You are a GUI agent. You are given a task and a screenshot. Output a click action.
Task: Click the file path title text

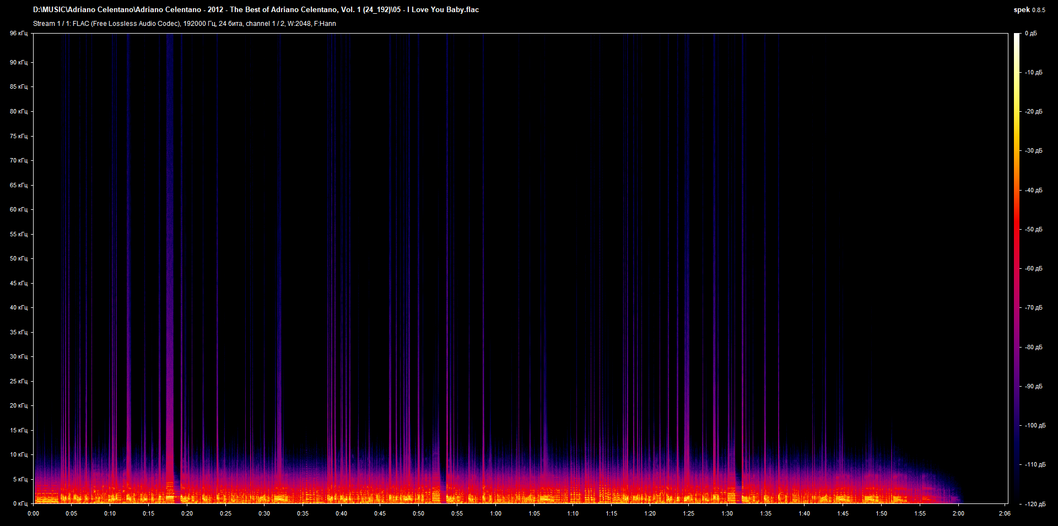(256, 9)
